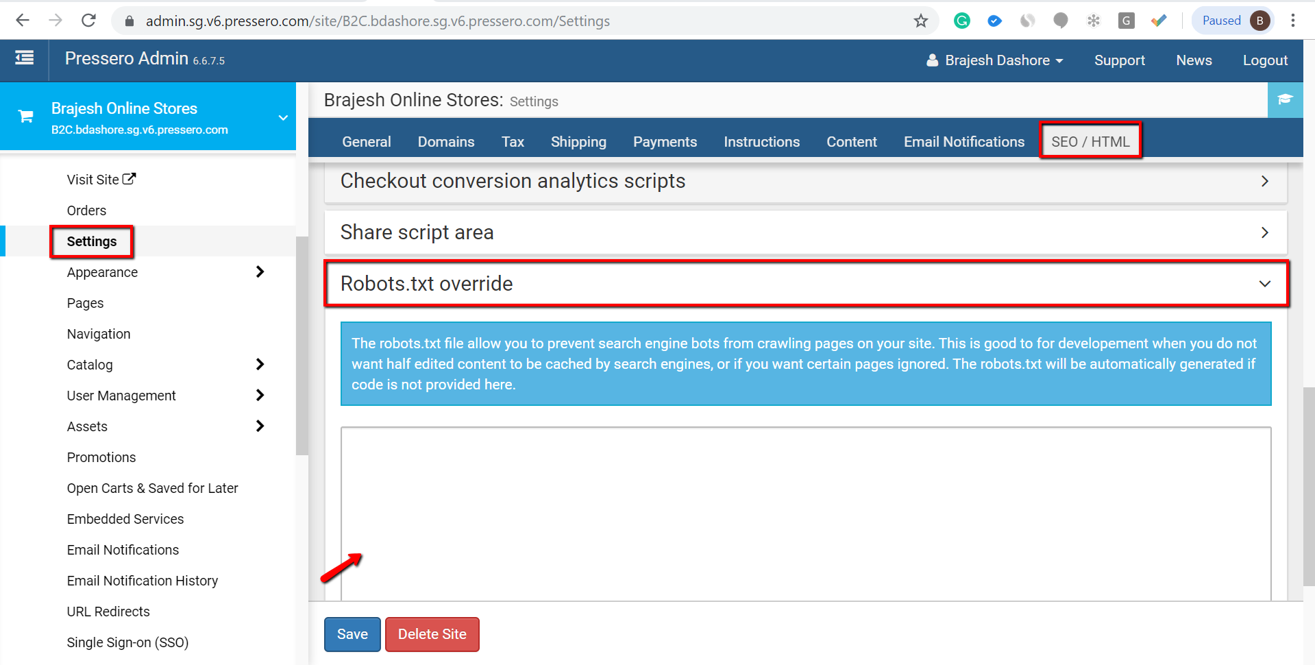The width and height of the screenshot is (1315, 665).
Task: Open the Brajesh Dashore user dropdown
Action: coord(994,60)
